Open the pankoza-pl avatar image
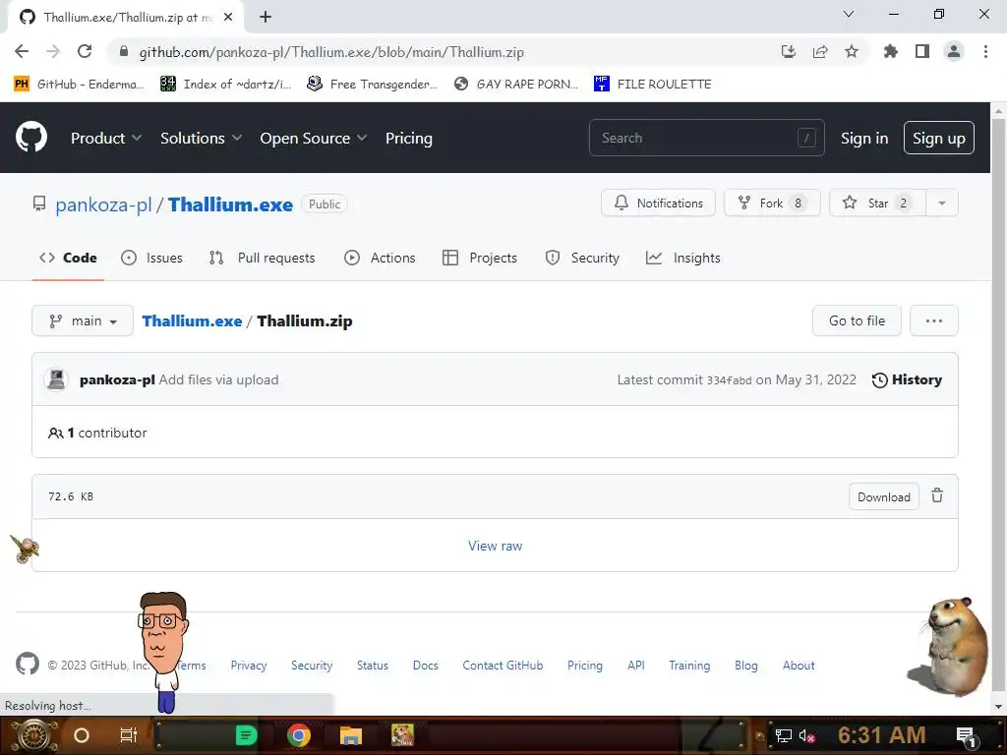The height and width of the screenshot is (755, 1007). click(x=56, y=379)
